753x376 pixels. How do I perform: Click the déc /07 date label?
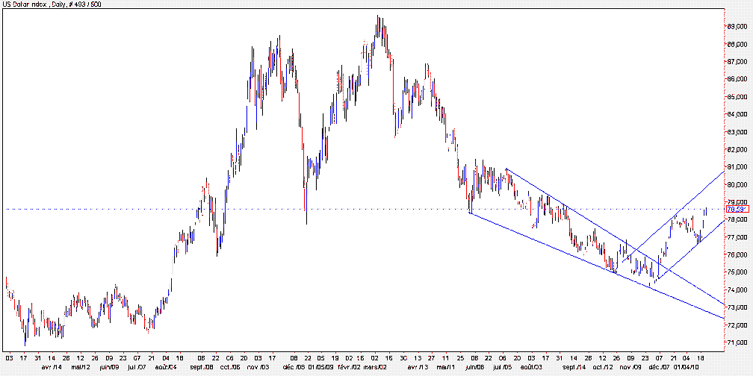(x=660, y=367)
